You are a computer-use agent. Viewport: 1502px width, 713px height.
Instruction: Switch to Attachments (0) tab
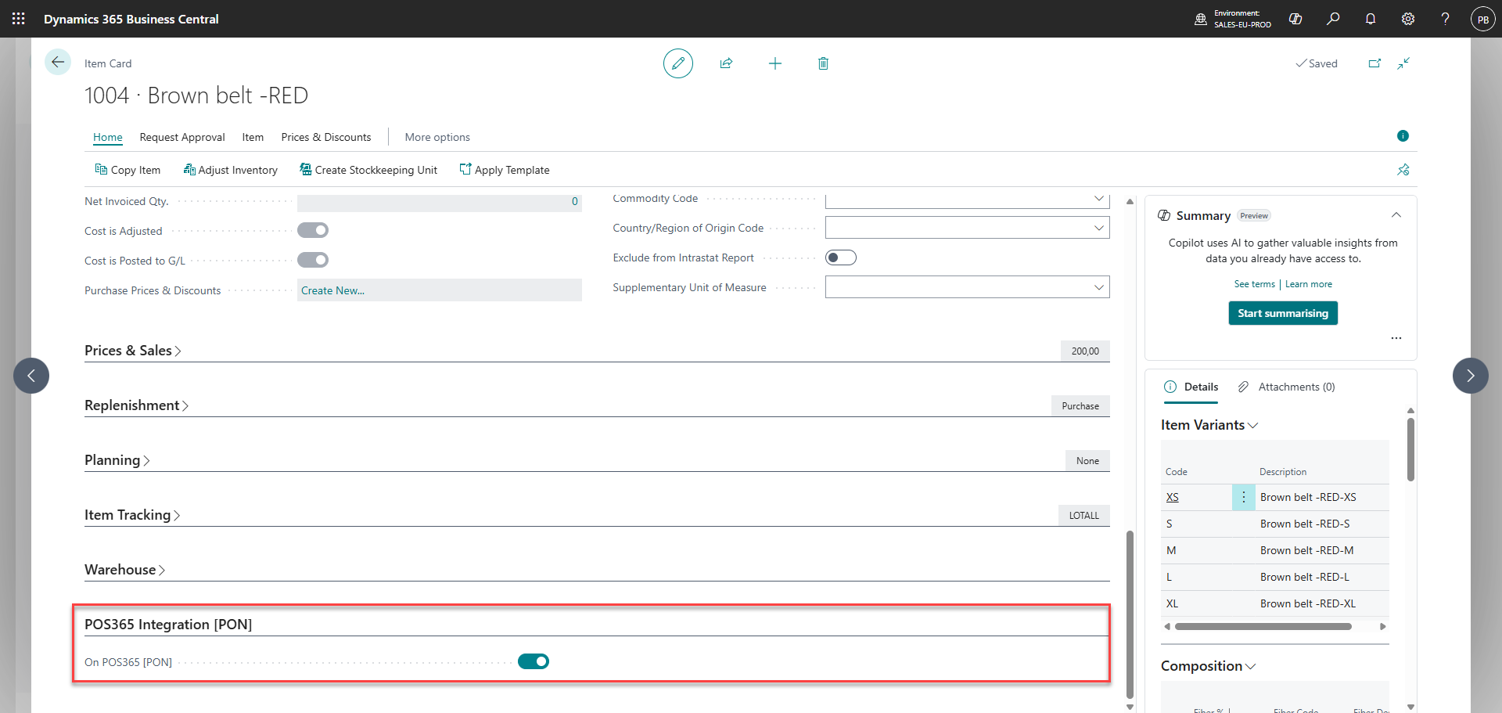point(1287,387)
